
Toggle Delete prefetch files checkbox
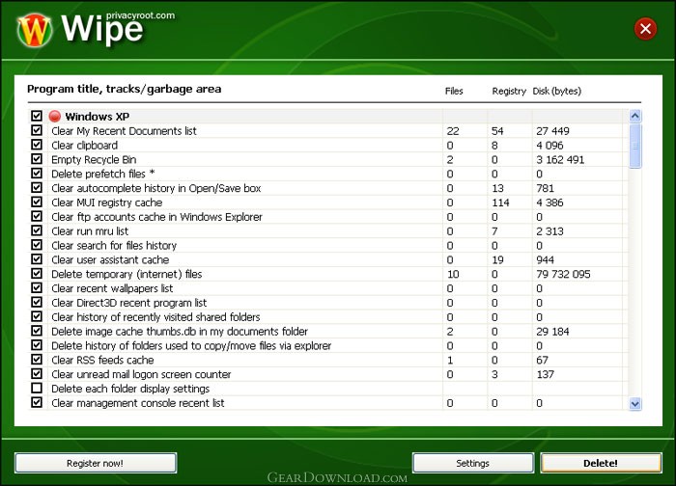coord(37,173)
